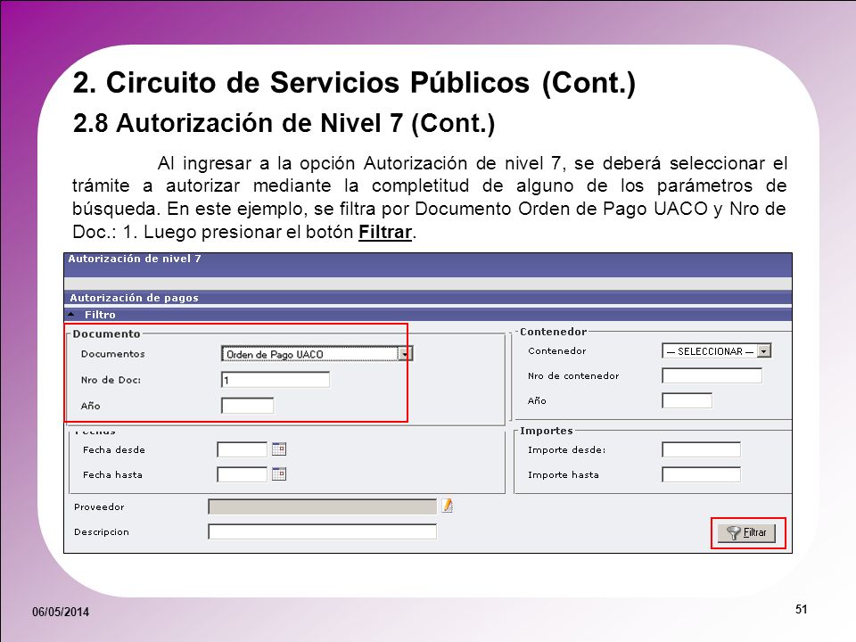Open calendar picker for Fecha hasta
Screen dimensions: 856x642
tap(279, 473)
